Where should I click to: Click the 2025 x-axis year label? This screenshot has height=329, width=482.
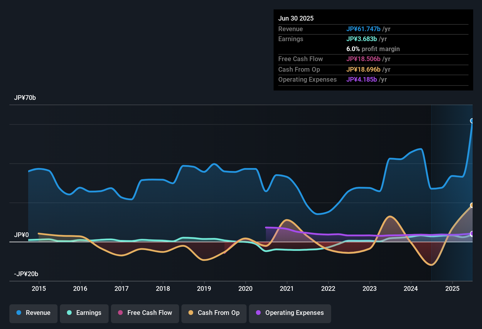pos(452,289)
